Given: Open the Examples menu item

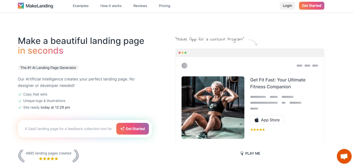Looking at the screenshot, I should (x=81, y=6).
